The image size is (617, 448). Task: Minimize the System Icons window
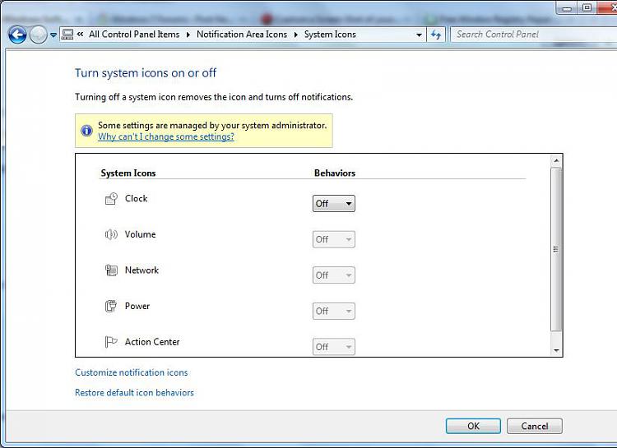click(x=567, y=8)
